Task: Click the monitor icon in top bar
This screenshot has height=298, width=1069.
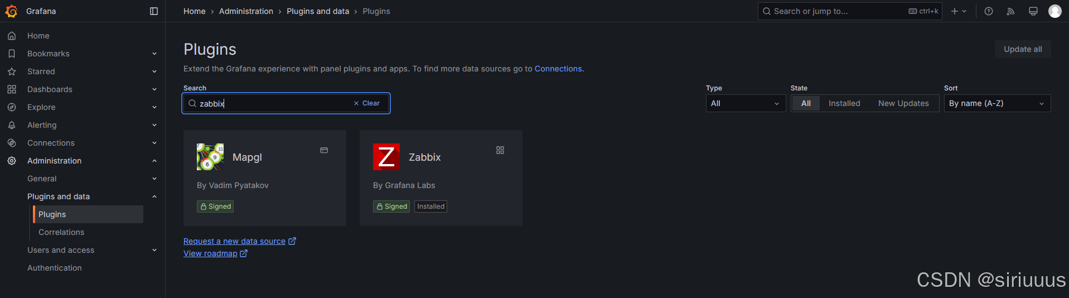Action: (1033, 11)
